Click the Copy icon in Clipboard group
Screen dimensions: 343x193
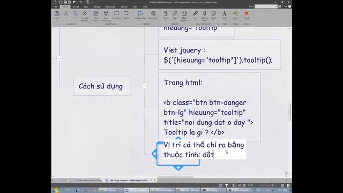(x=75, y=13)
